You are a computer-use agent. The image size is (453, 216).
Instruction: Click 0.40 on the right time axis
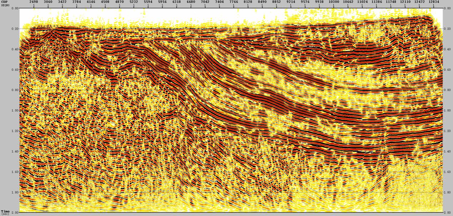(447, 49)
